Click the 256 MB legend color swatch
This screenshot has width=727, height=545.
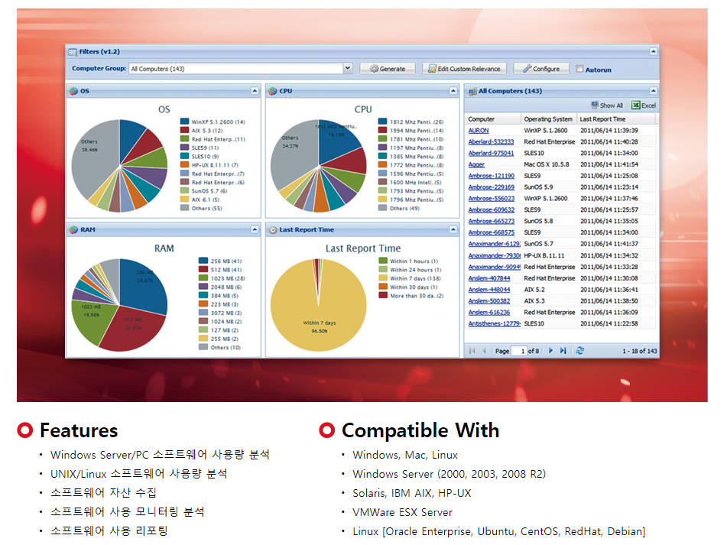[x=203, y=261]
